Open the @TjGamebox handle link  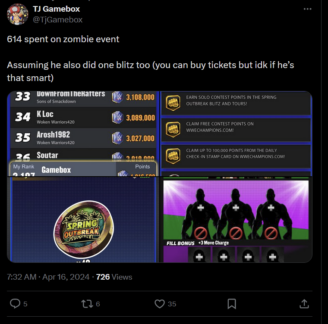[x=57, y=19]
